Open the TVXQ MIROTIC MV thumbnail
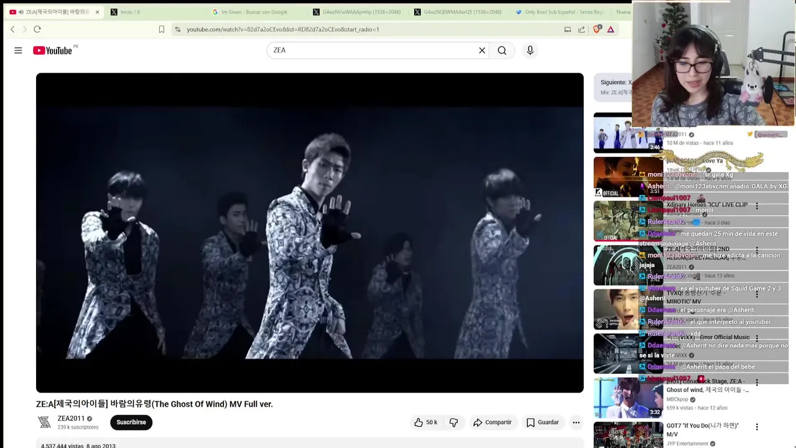The width and height of the screenshot is (796, 448). click(628, 309)
